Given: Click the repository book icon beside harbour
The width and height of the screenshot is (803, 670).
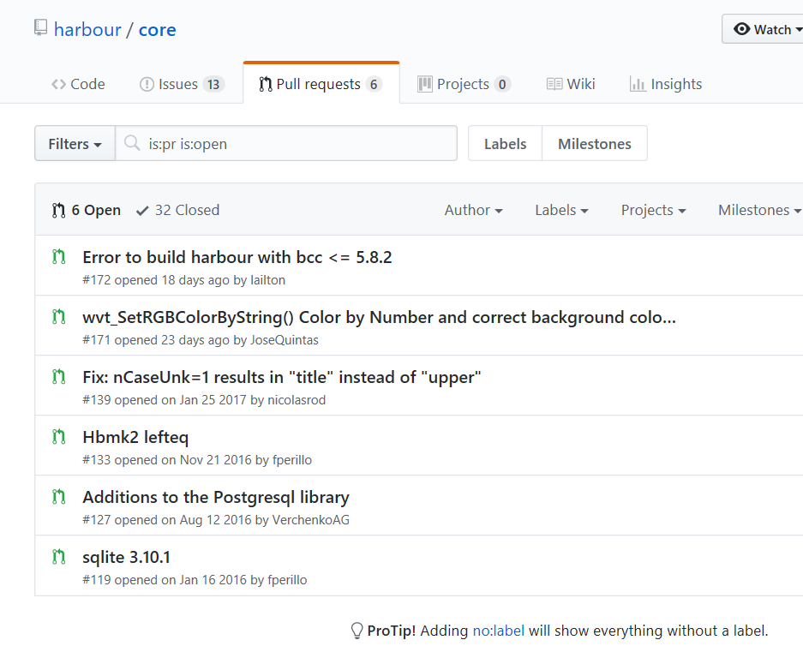Looking at the screenshot, I should 40,28.
